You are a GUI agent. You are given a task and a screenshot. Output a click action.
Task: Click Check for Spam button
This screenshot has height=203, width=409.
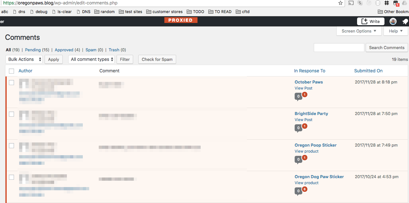pos(157,59)
